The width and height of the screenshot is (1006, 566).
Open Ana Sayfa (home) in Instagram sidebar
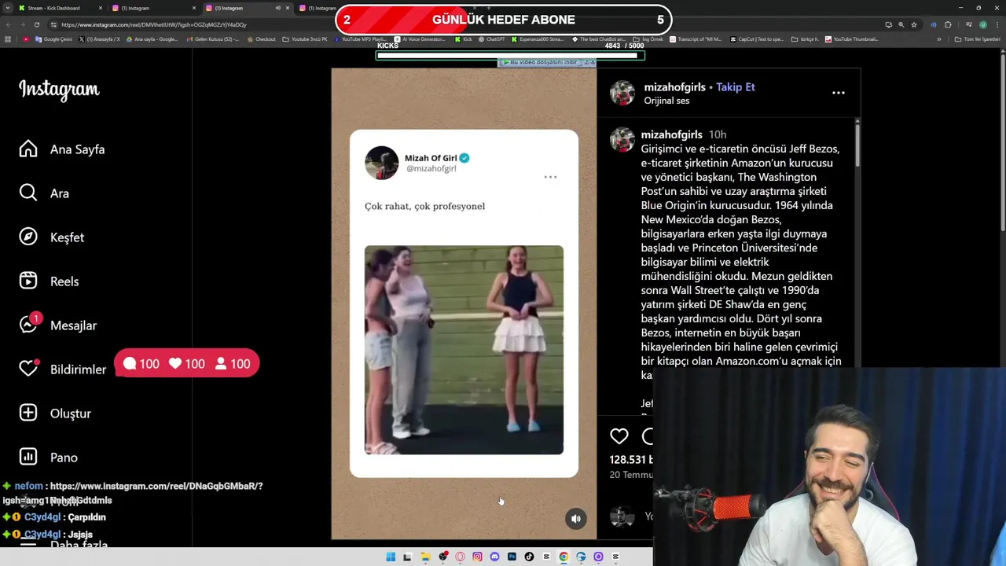(62, 149)
